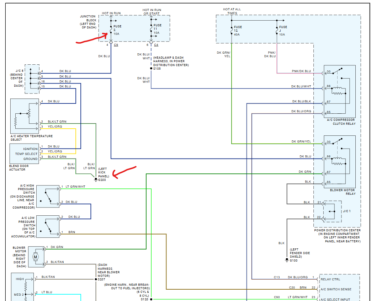Click the 'J/C 8' label
Viewport: 376px width, 301px height.
pos(20,71)
